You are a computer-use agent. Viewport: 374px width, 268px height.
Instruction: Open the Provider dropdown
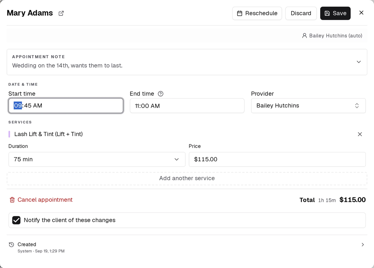308,106
